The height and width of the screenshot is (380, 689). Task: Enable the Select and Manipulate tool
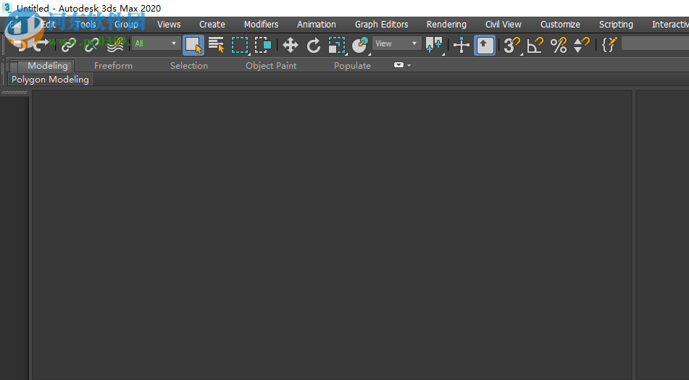pos(462,45)
